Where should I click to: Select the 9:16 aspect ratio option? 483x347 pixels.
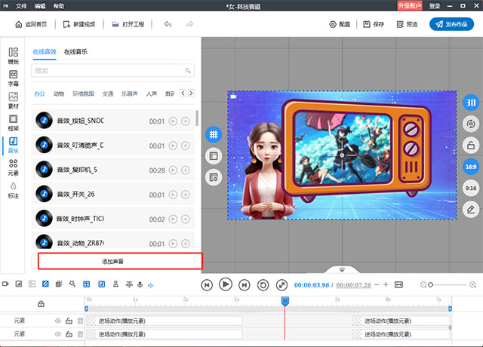[469, 188]
